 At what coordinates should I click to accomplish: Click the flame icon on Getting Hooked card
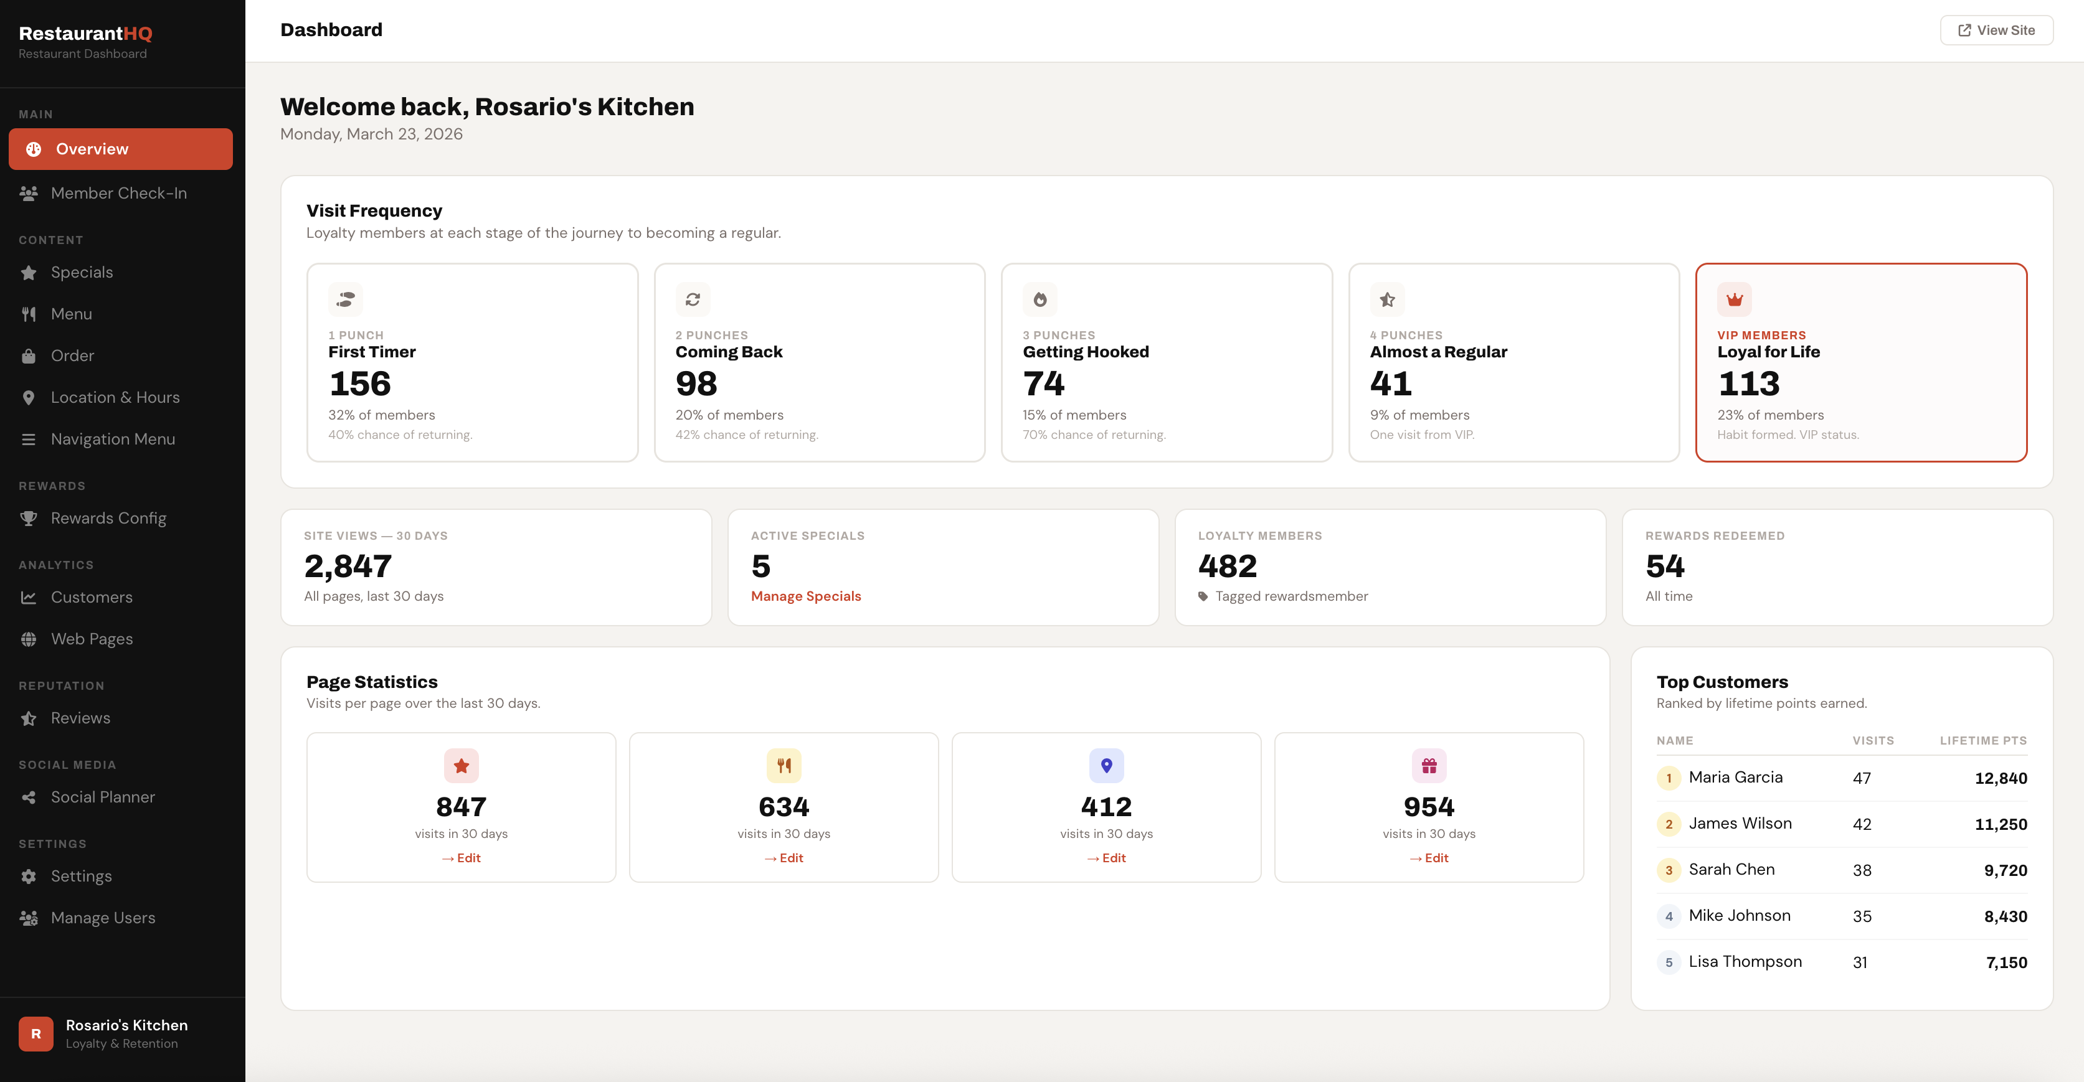pyautogui.click(x=1040, y=299)
